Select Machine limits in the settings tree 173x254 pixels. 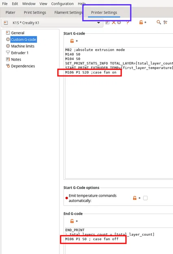[23, 46]
